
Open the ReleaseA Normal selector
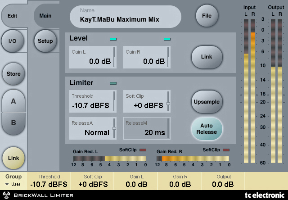[92, 129]
